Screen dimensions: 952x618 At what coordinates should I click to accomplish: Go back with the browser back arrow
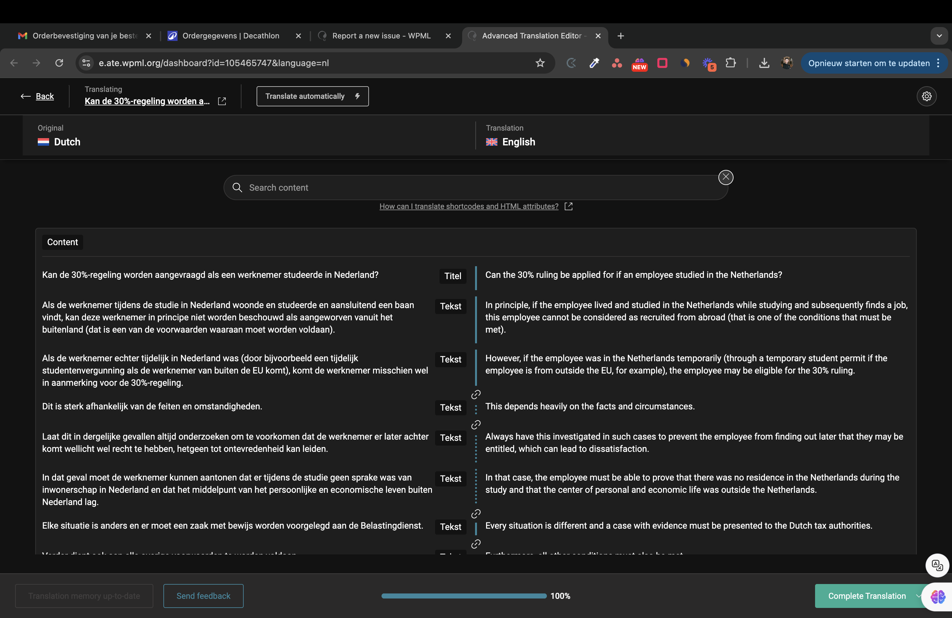14,63
